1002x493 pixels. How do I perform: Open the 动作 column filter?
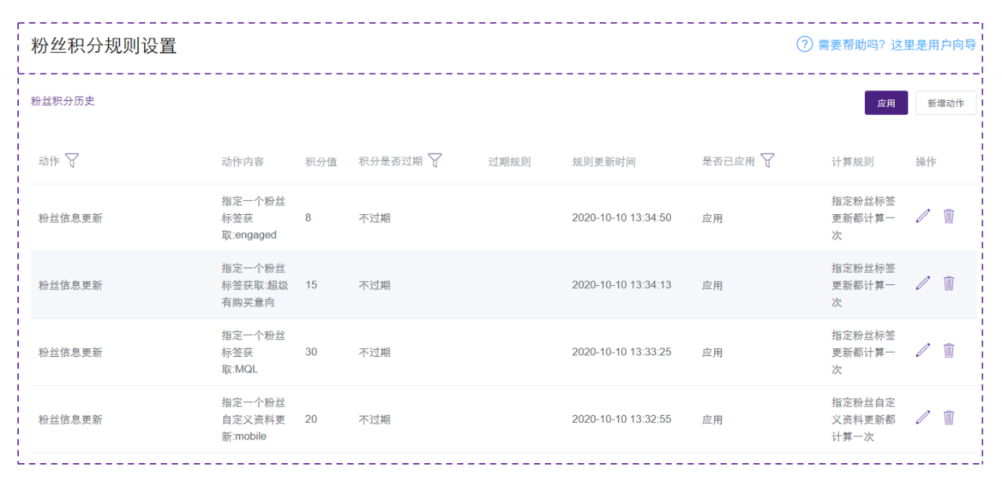point(73,160)
